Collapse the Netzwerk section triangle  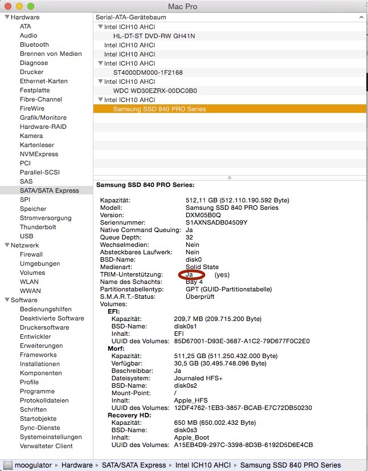(x=7, y=245)
